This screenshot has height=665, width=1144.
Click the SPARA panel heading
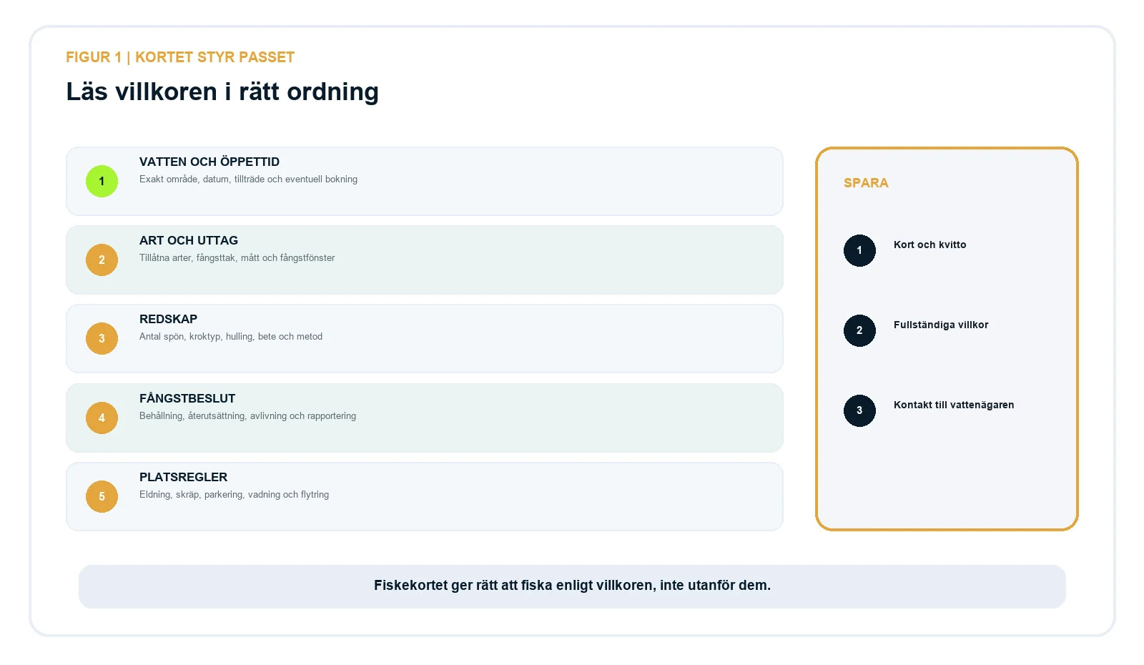866,183
